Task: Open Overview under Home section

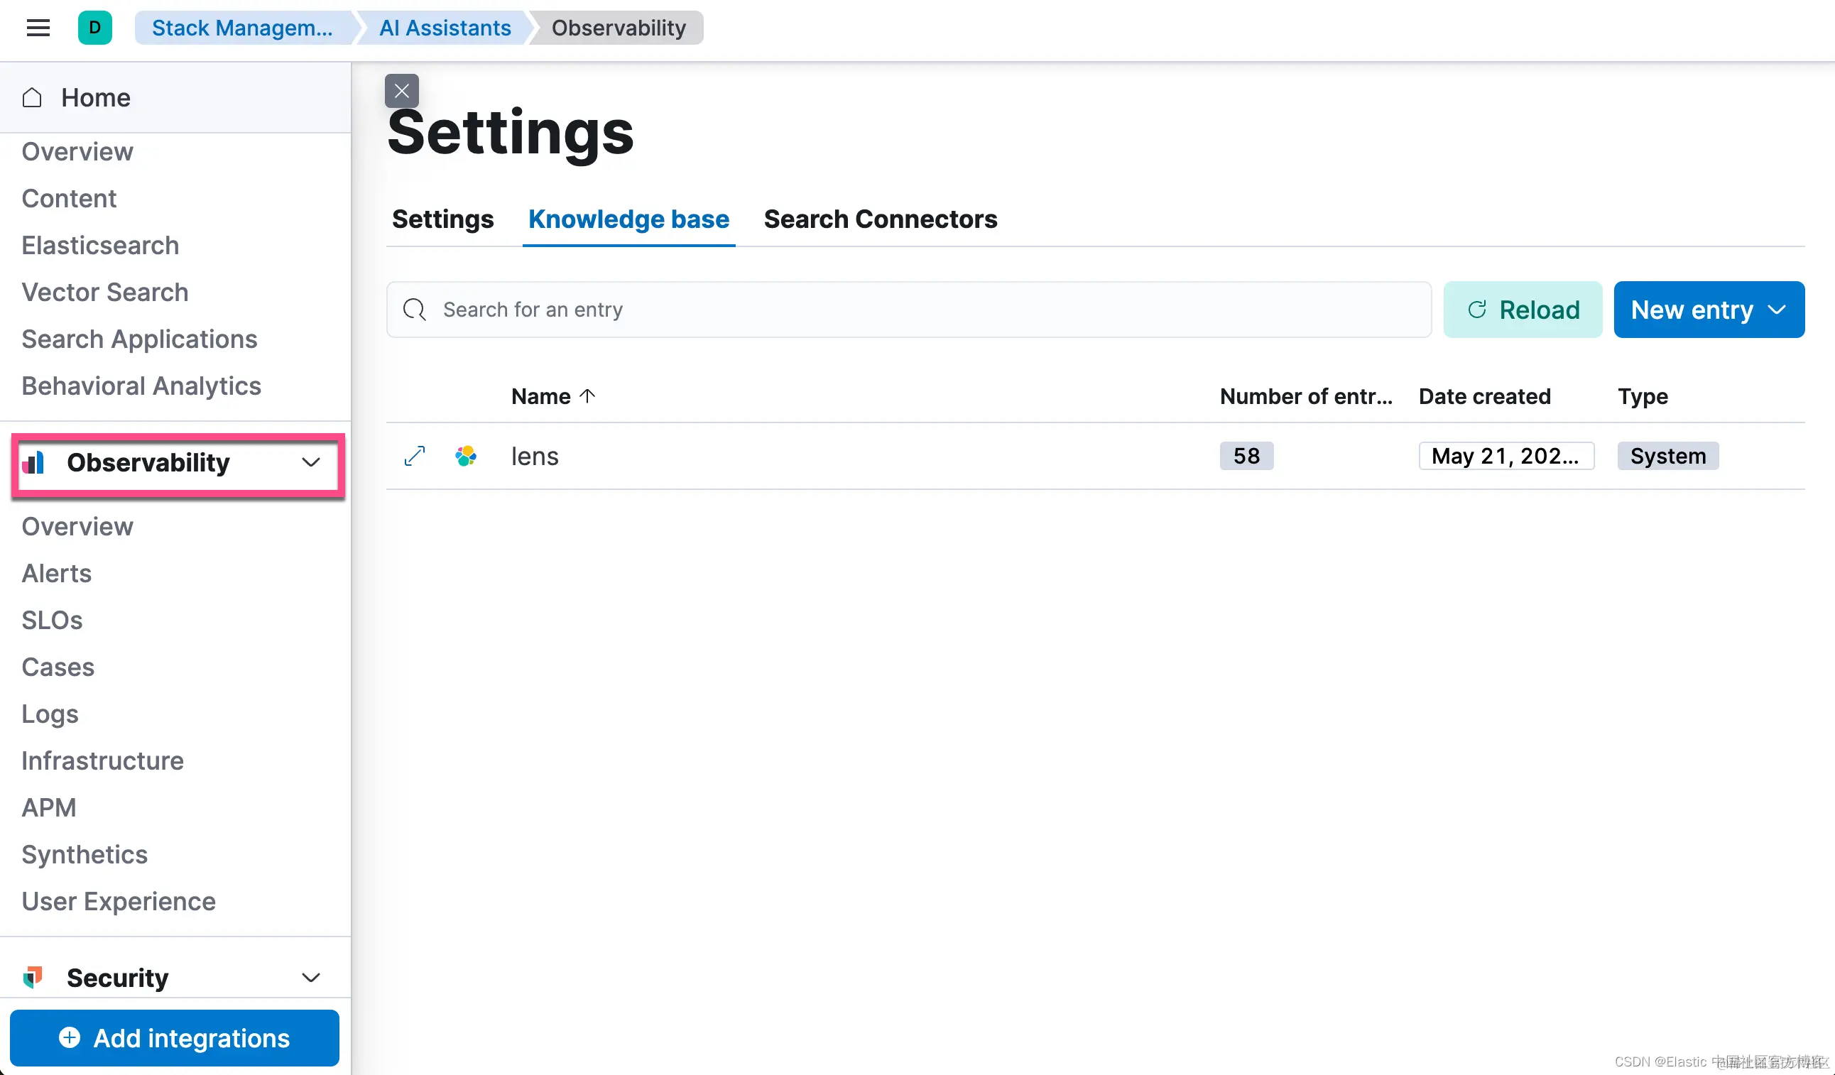Action: click(x=77, y=151)
